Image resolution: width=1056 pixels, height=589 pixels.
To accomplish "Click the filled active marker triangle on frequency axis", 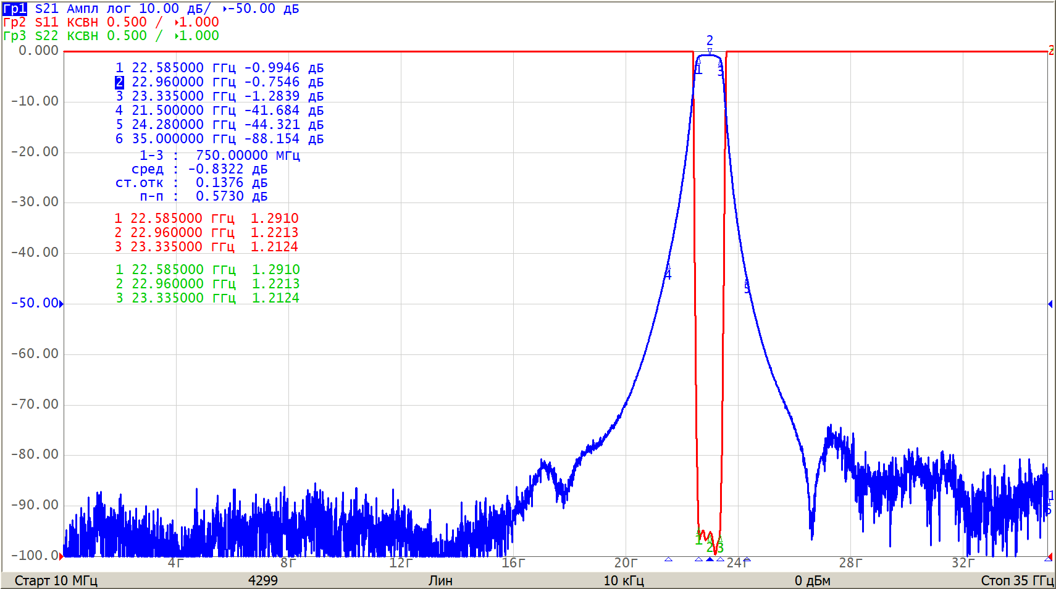I will pos(710,559).
